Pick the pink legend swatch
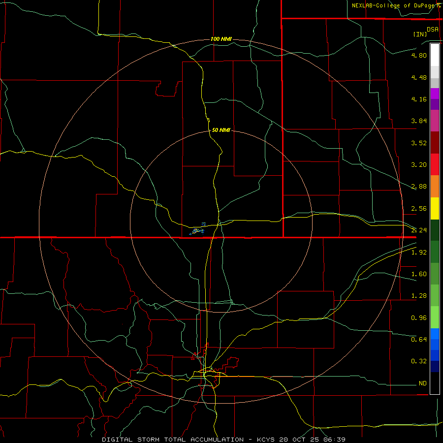Screen dimensions: 443x443 [435, 121]
